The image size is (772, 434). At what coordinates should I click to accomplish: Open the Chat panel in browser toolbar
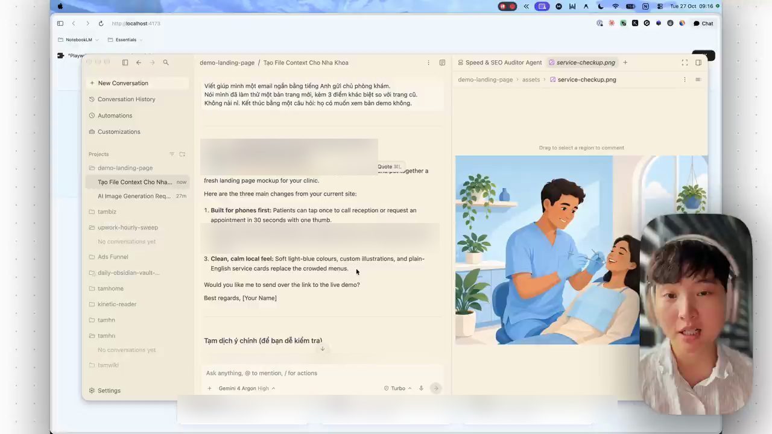coord(703,24)
